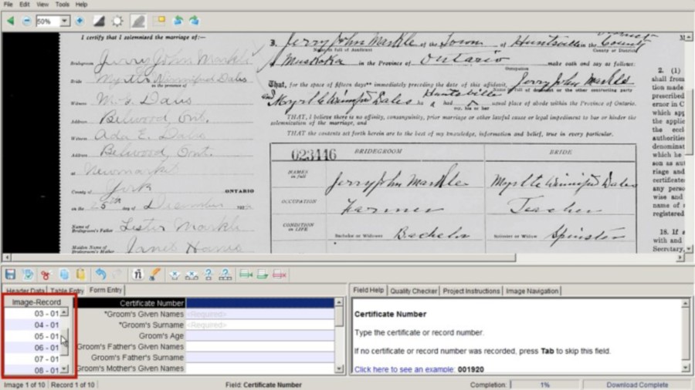Open the File menu
The height and width of the screenshot is (390, 695).
coord(8,5)
